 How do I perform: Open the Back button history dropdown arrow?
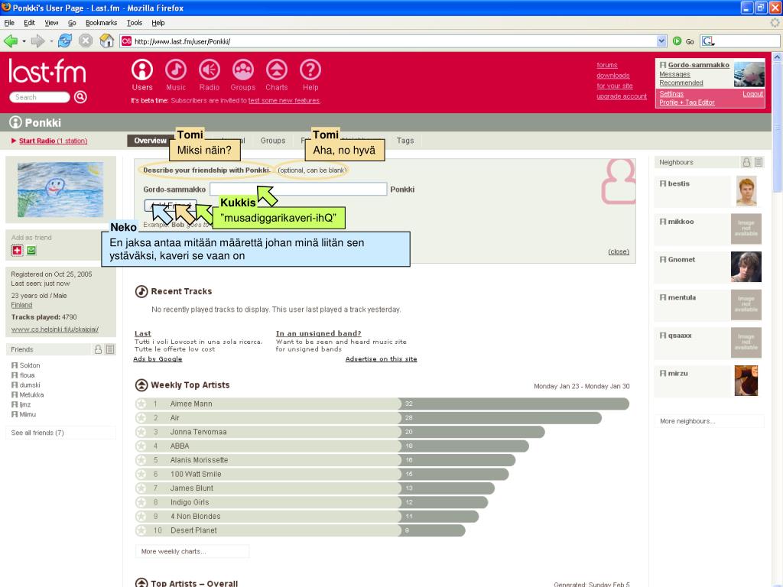coord(24,41)
